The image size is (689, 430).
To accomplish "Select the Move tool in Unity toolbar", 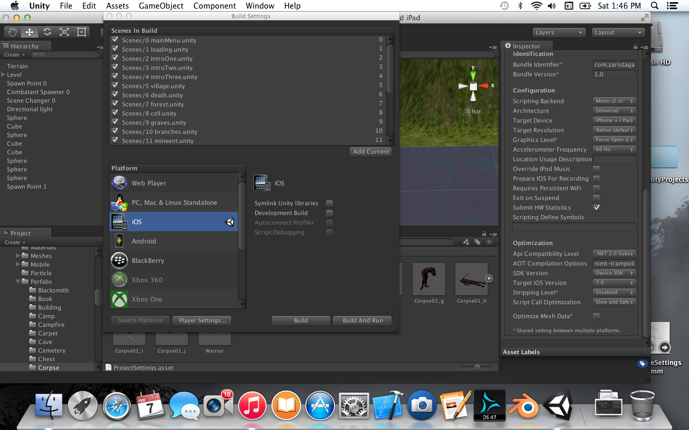I will pos(30,32).
